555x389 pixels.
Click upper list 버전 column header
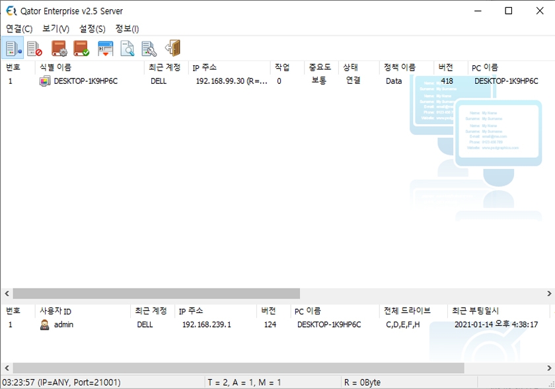point(451,67)
